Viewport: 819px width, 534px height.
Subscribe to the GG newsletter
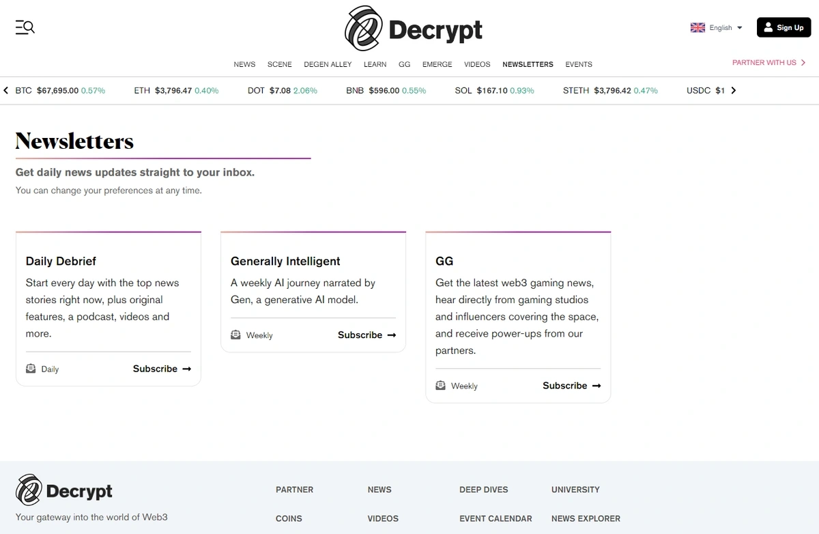[571, 385]
